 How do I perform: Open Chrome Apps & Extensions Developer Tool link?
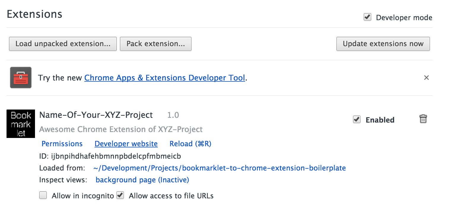[165, 78]
